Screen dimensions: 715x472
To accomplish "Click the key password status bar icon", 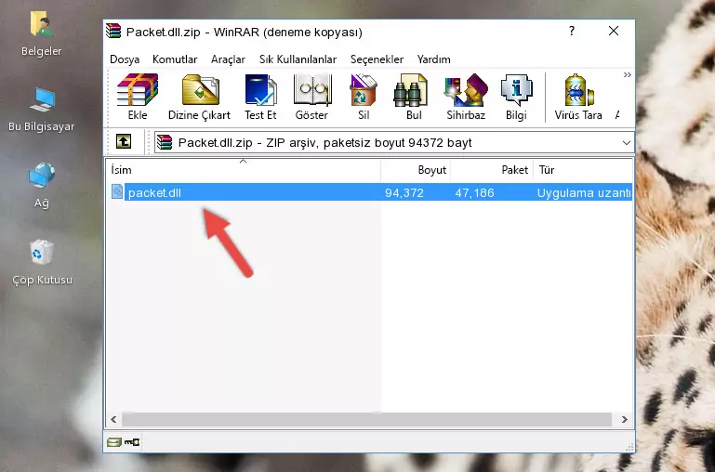I will [x=132, y=442].
